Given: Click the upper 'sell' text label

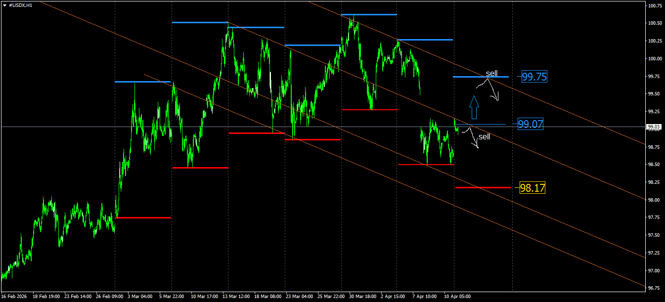Looking at the screenshot, I should [x=491, y=73].
